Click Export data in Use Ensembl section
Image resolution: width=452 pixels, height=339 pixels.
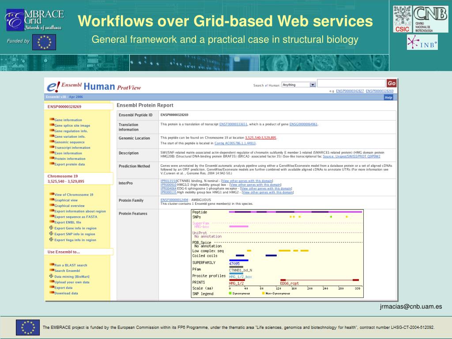(x=64, y=288)
